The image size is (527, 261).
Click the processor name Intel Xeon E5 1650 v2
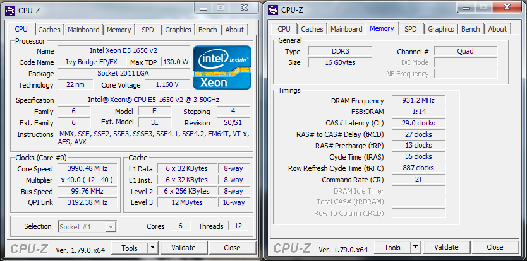(124, 50)
